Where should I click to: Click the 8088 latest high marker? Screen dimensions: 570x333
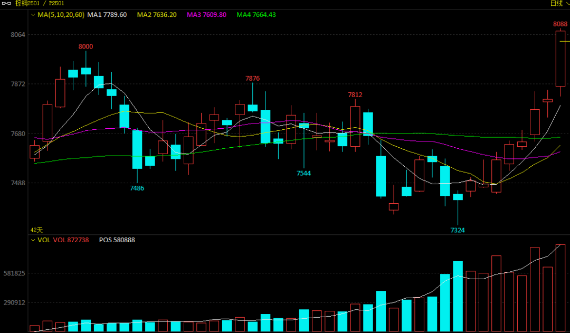pos(560,24)
